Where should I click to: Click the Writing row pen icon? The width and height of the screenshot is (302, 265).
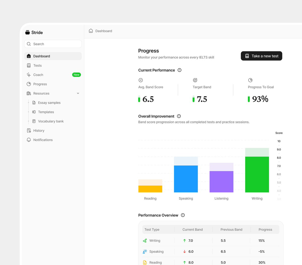pos(145,240)
